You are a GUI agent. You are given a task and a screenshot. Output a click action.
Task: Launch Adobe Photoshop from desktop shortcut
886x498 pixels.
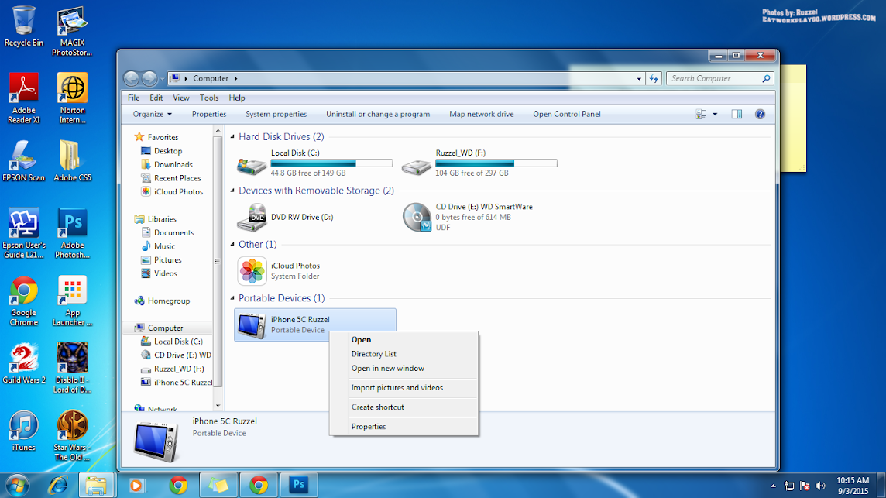coord(72,233)
